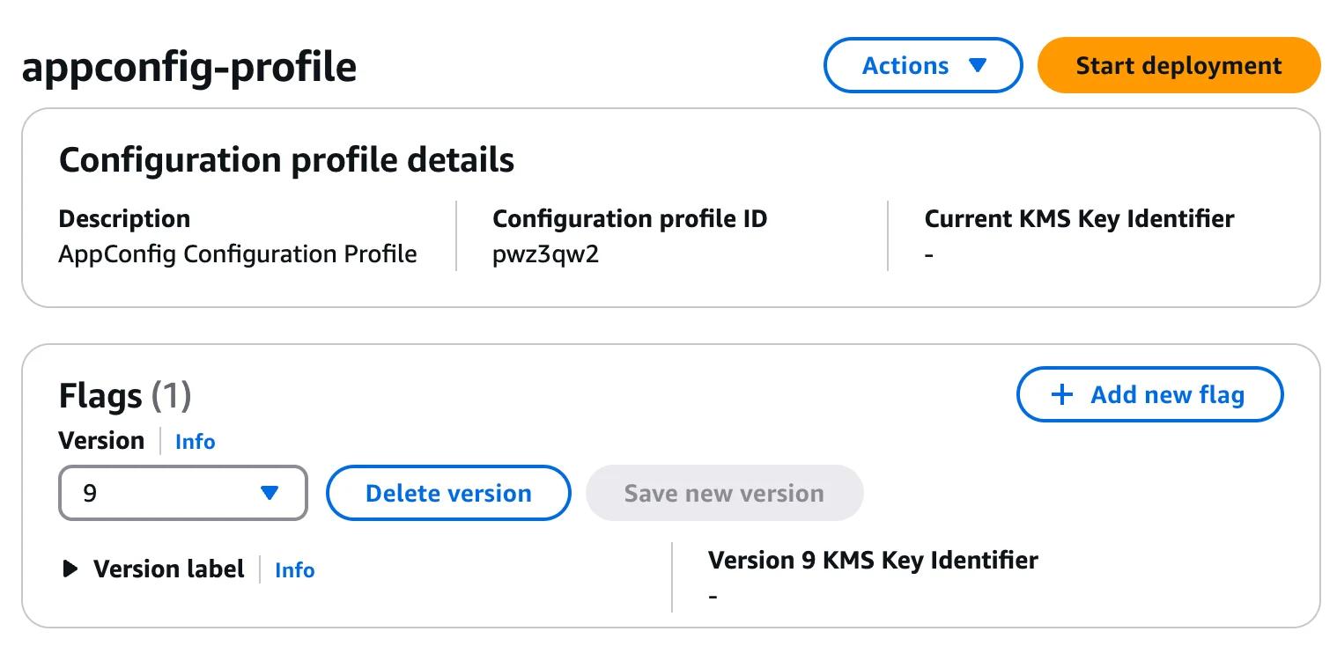Click the version selector chevron icon
The height and width of the screenshot is (646, 1337).
(271, 493)
